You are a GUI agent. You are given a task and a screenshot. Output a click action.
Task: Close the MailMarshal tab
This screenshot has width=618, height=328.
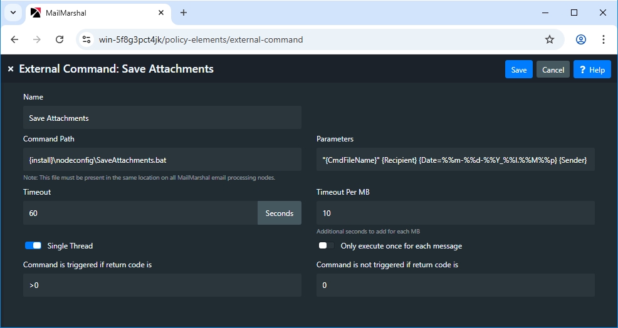[160, 13]
